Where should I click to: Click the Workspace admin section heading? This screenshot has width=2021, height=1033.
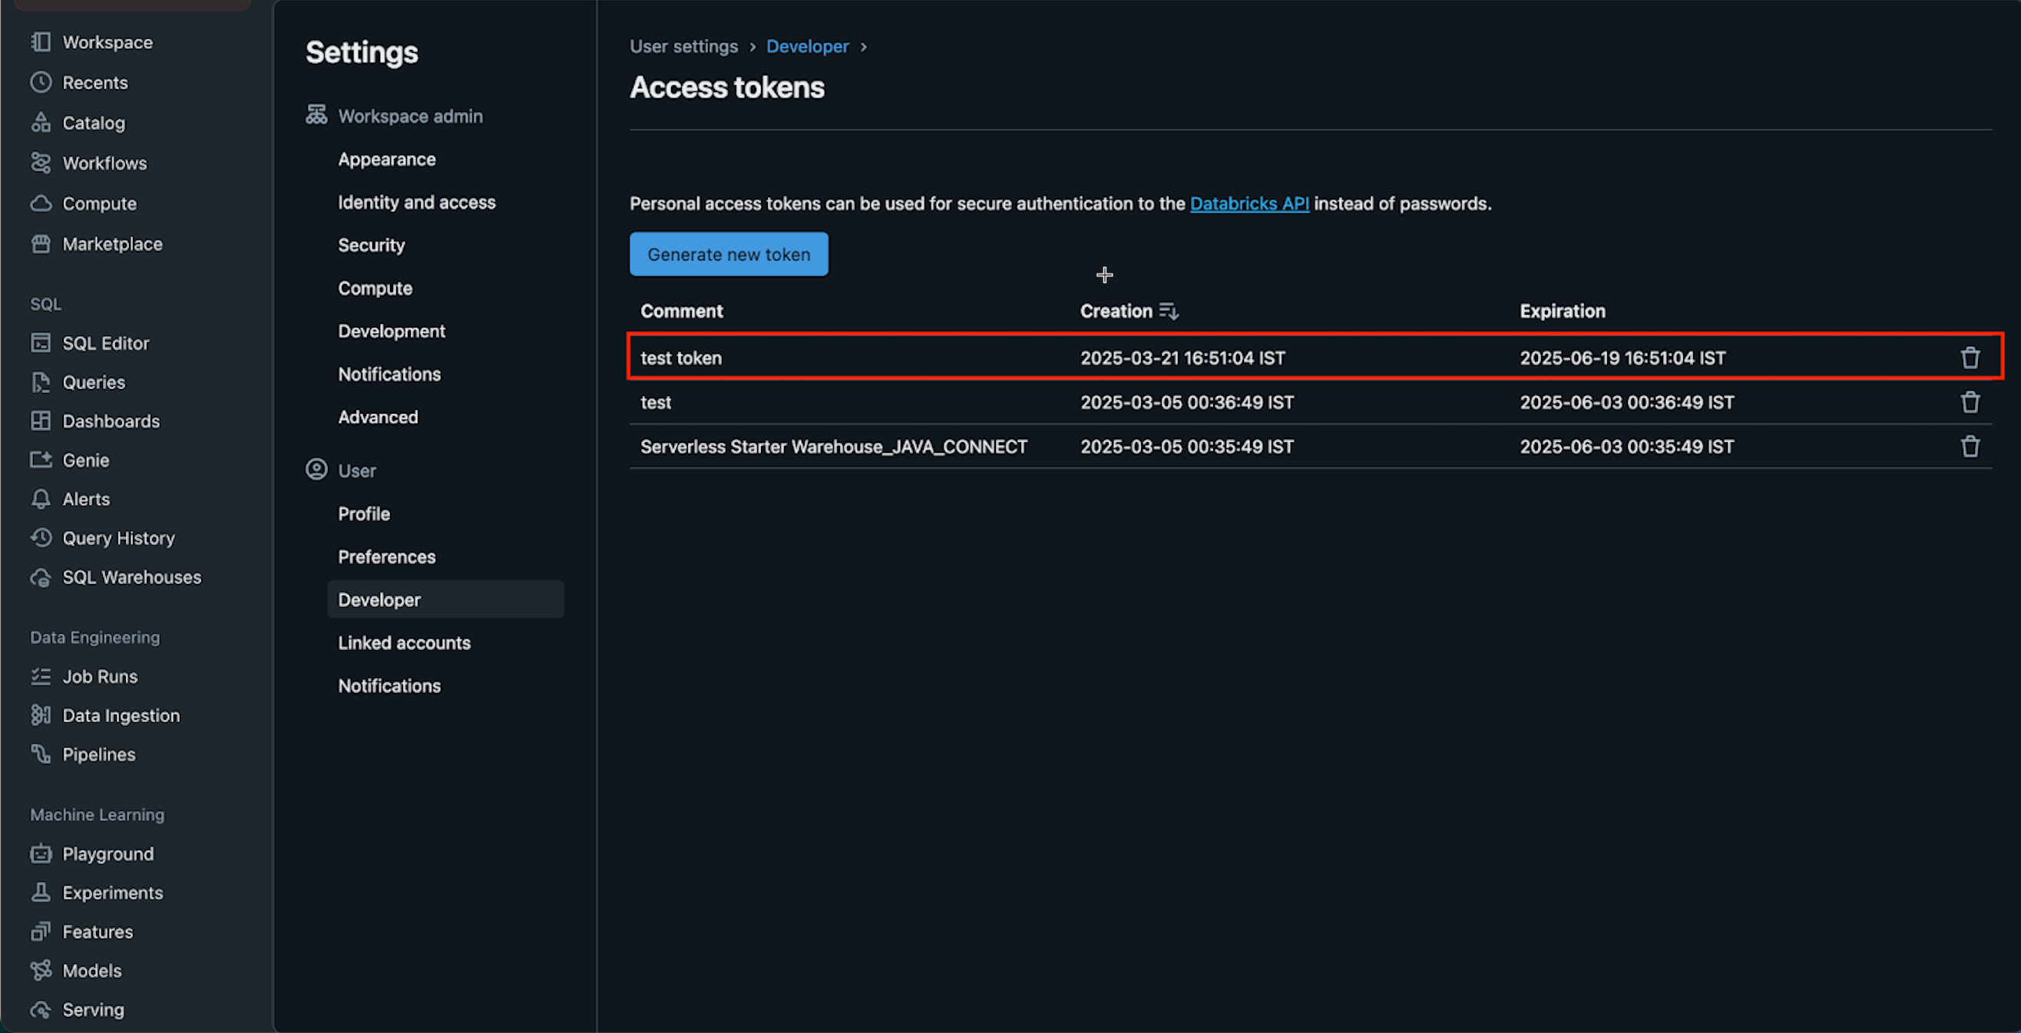[x=410, y=116]
